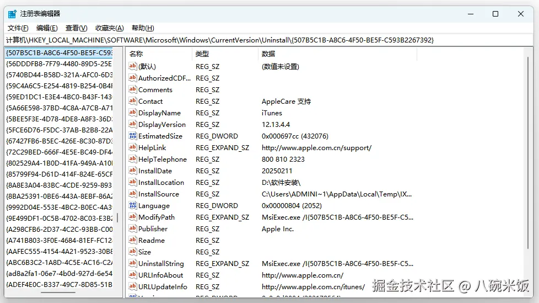Select the {5740BD44-B58D-321A key

pyautogui.click(x=59, y=75)
